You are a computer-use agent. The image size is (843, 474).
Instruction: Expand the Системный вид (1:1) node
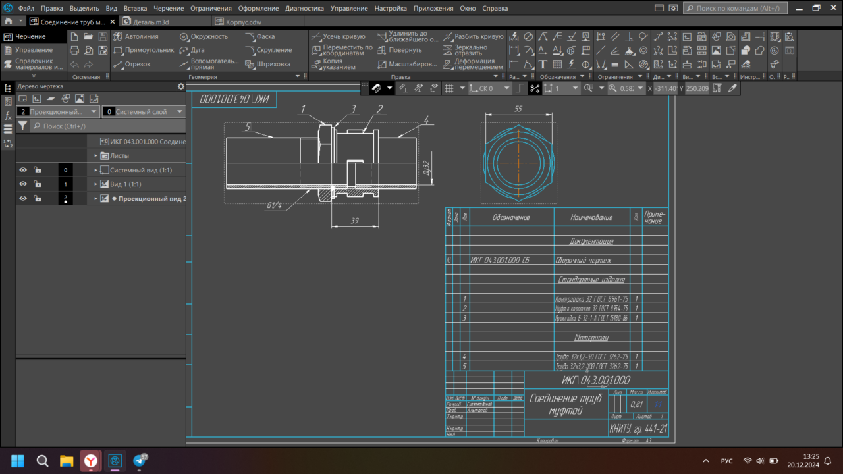(x=96, y=170)
